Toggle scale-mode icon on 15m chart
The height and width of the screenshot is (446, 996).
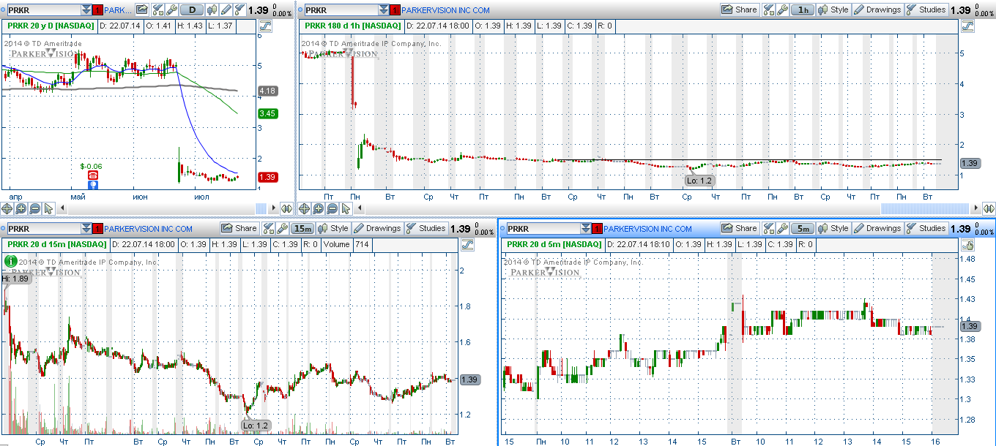[467, 245]
